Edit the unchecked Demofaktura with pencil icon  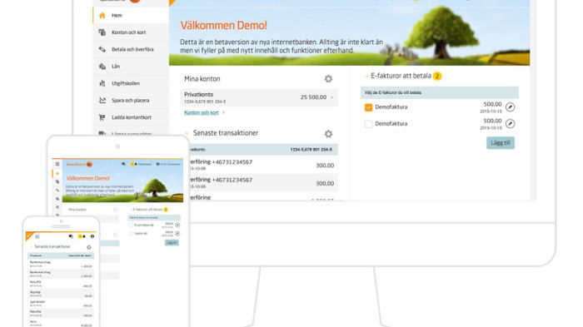[x=510, y=123]
